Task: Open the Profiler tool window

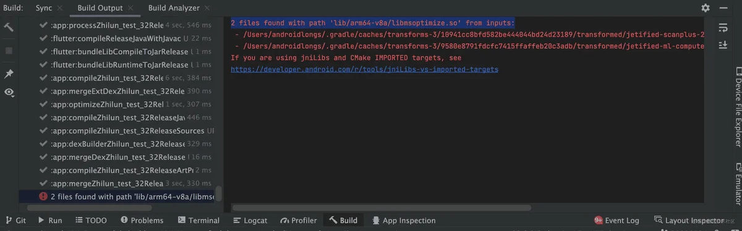Action: click(x=299, y=220)
